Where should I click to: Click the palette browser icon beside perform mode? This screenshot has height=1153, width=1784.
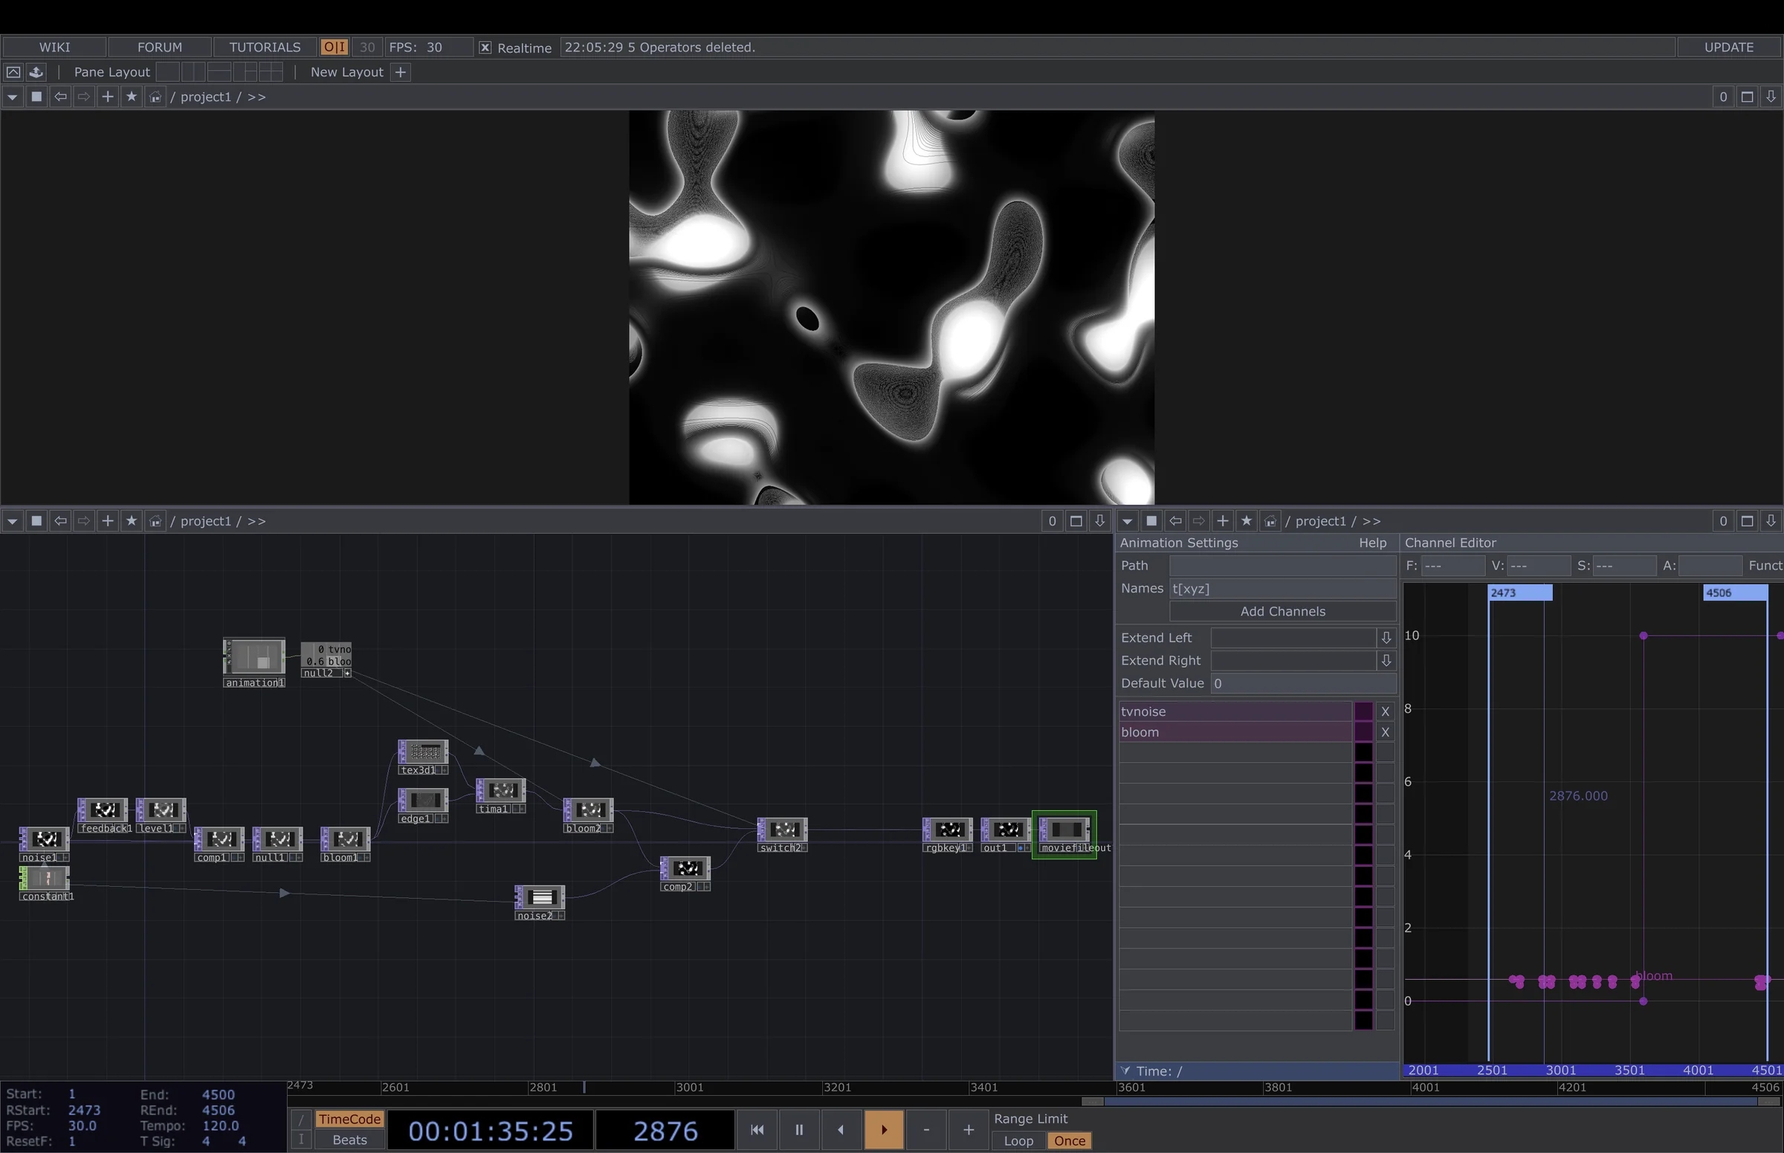tap(36, 72)
